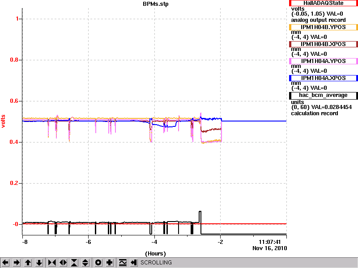Click the left-arrow-with-bar scroll mode icon
Image resolution: width=358 pixels, height=268 pixels.
click(x=134, y=263)
